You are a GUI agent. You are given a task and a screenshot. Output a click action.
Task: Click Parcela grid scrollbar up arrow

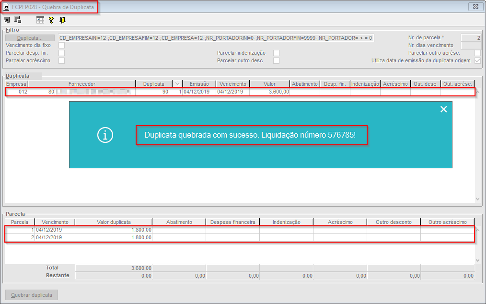click(478, 230)
